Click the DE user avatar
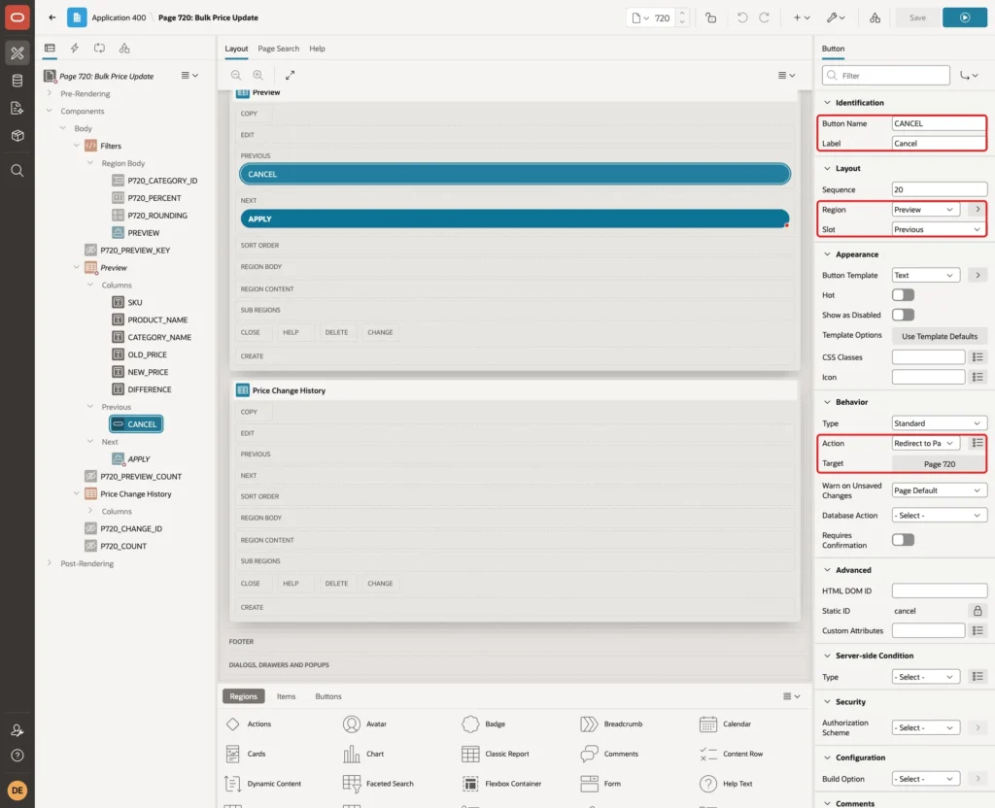Viewport: 995px width, 808px height. pos(17,791)
